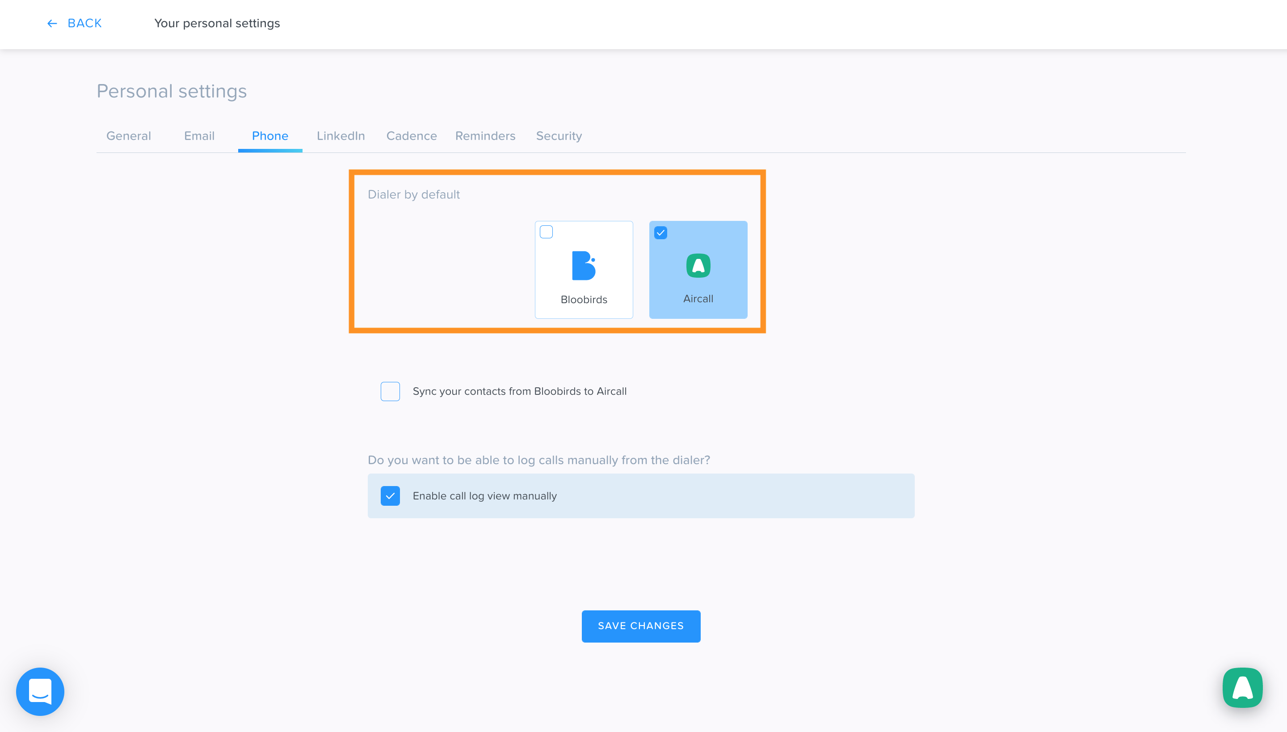Viewport: 1287px width, 732px height.
Task: Click the green Aircall logo in card
Action: [698, 266]
